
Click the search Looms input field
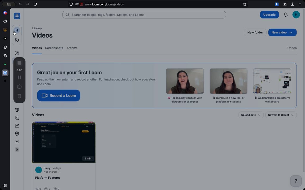[x=144, y=15]
